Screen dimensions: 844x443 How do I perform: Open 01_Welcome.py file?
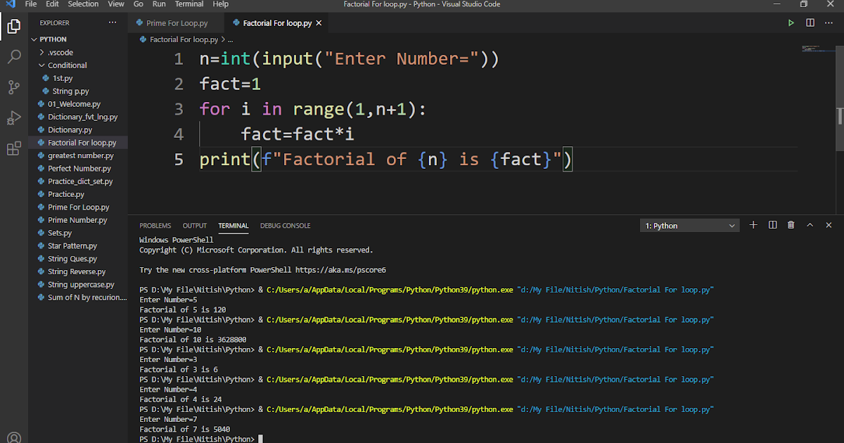[x=77, y=104]
